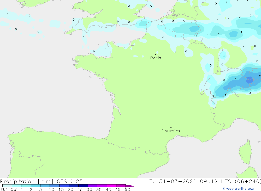The width and height of the screenshot is (261, 191).
Task: Click the 2 mm legend color swatch
Action: [x=35, y=186]
